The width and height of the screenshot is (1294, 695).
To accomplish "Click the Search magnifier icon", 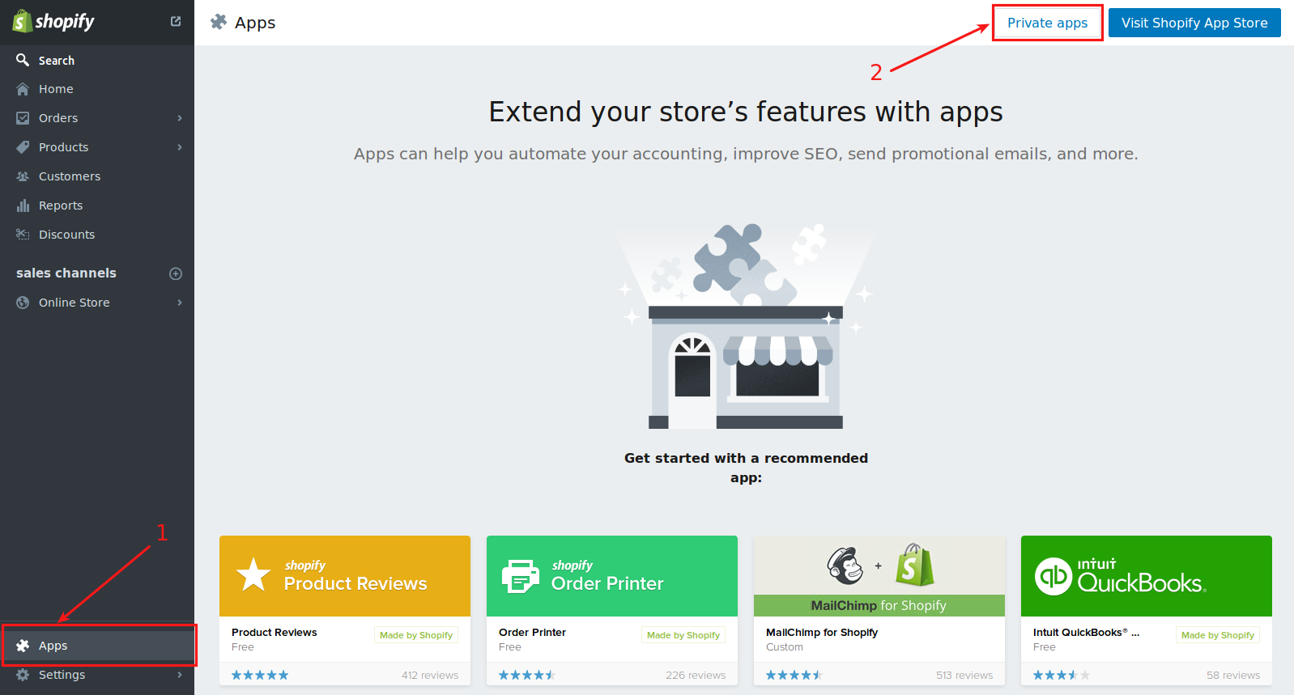I will click(23, 60).
